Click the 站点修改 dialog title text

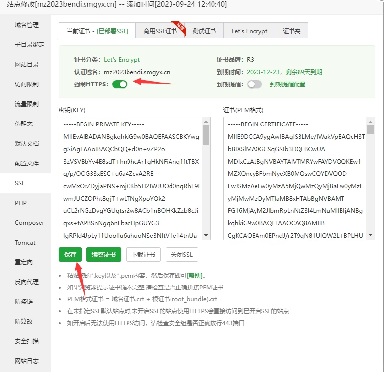pos(117,4)
